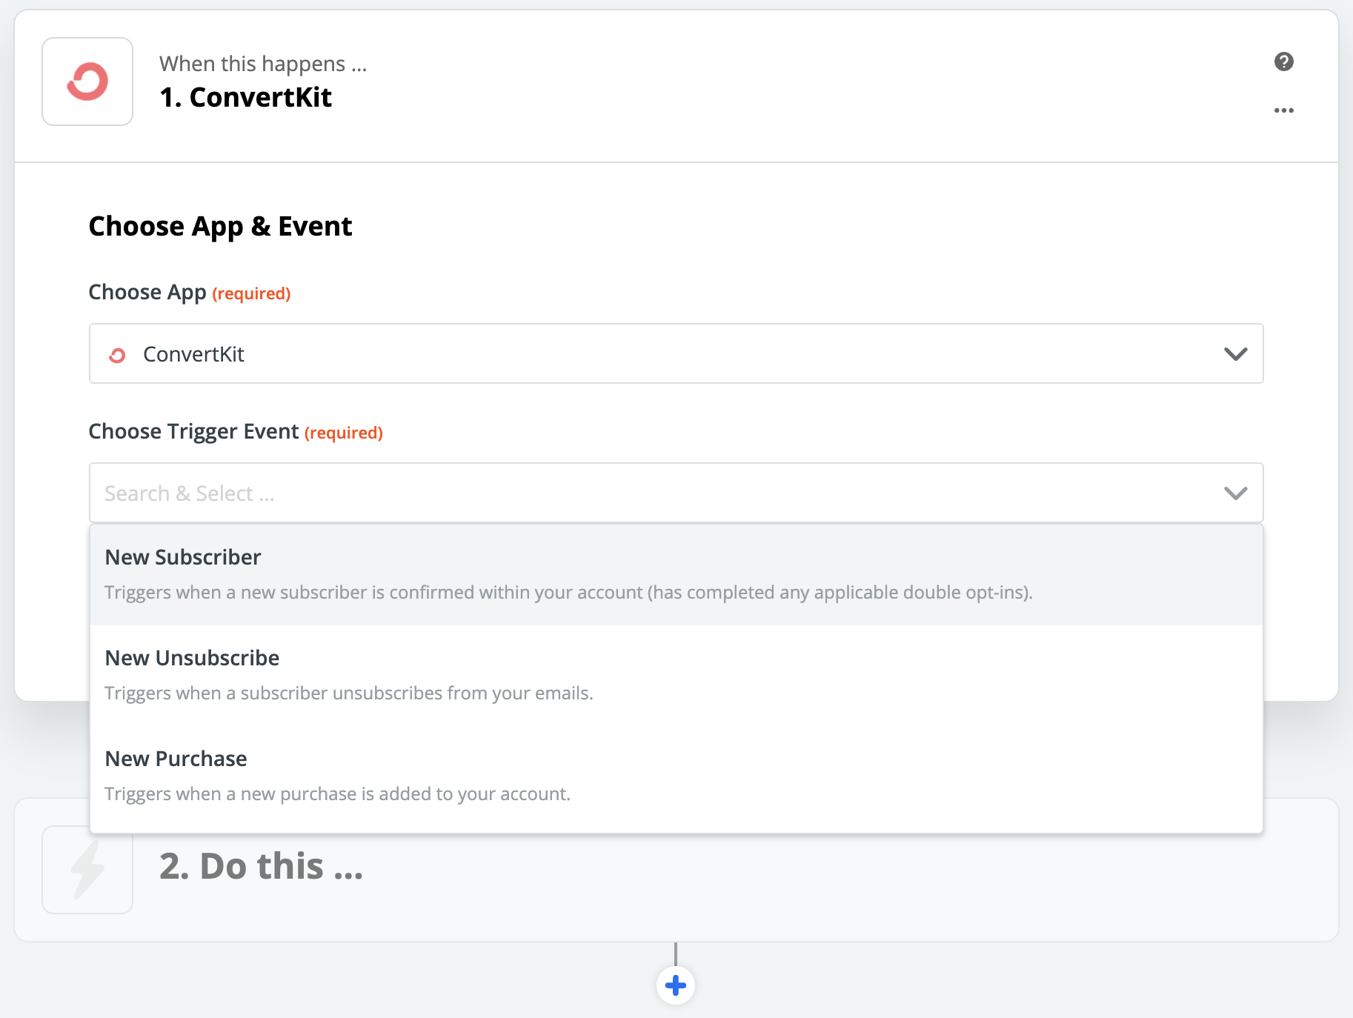Click the ConvertKit logo in step header
This screenshot has height=1018, width=1353.
(87, 81)
